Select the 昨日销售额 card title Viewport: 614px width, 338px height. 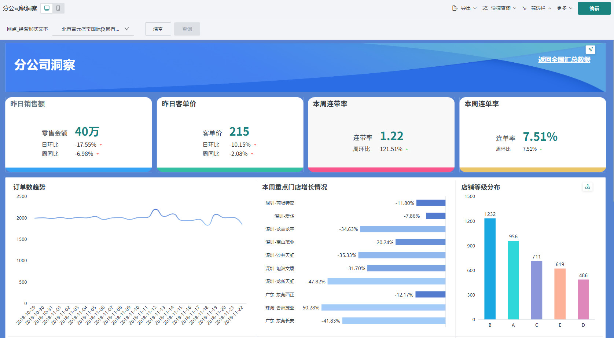pos(27,104)
